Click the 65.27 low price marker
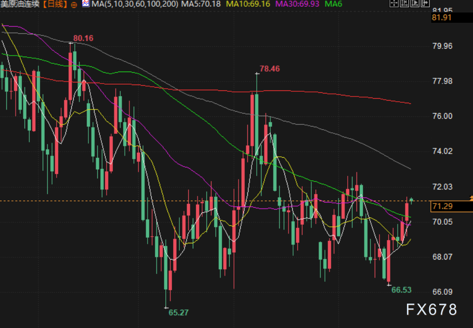Screen dimensions: 473x328 (x=178, y=312)
